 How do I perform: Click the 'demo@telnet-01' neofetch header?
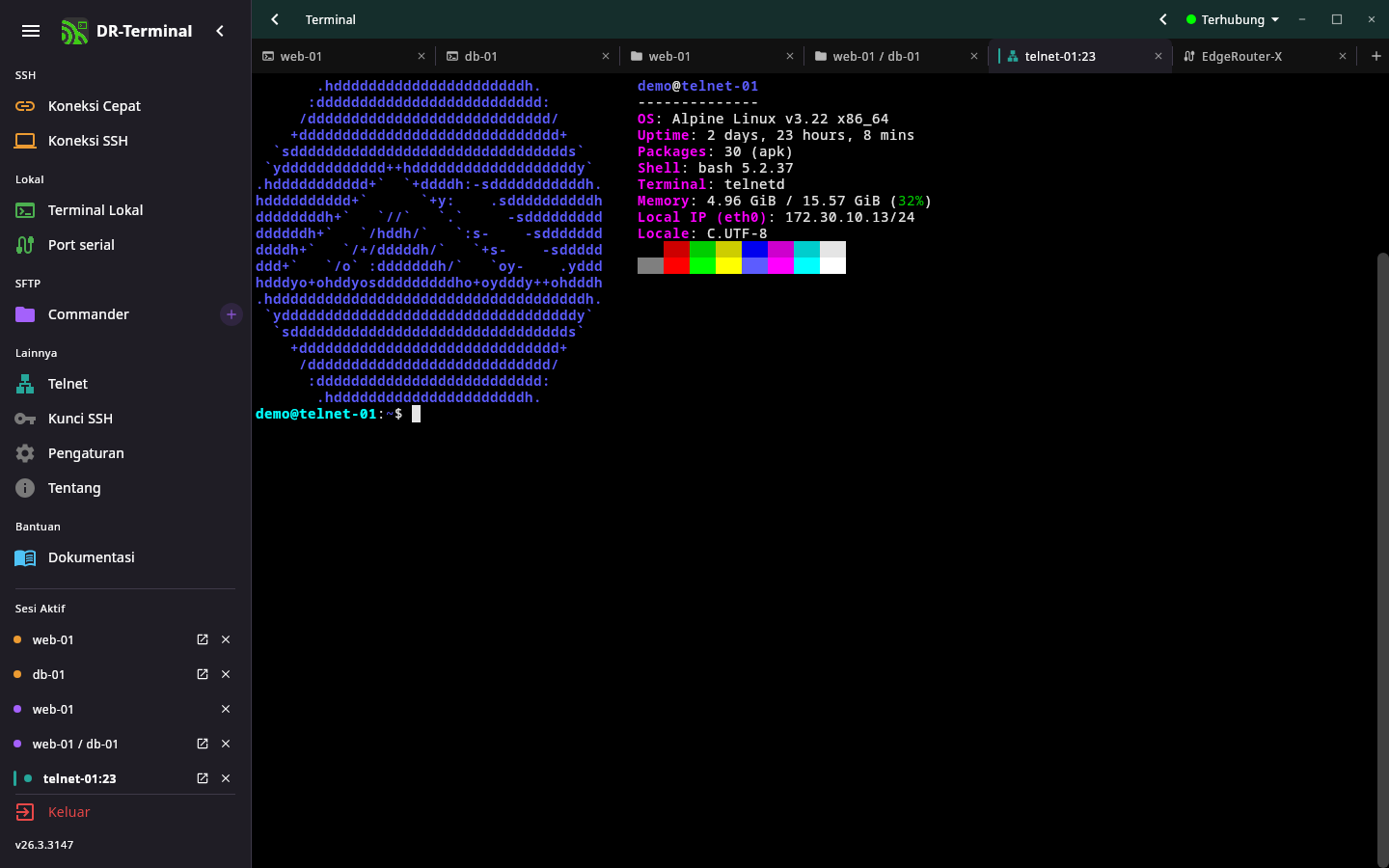[697, 86]
